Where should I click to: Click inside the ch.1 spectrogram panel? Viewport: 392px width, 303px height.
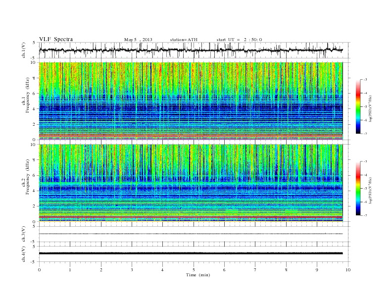pos(191,101)
